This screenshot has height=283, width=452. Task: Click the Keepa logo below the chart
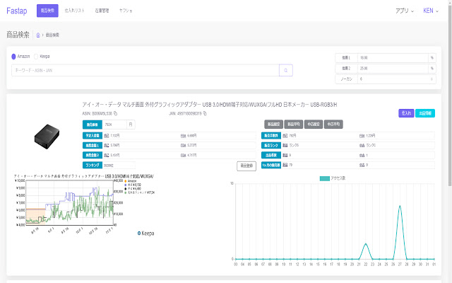click(145, 233)
